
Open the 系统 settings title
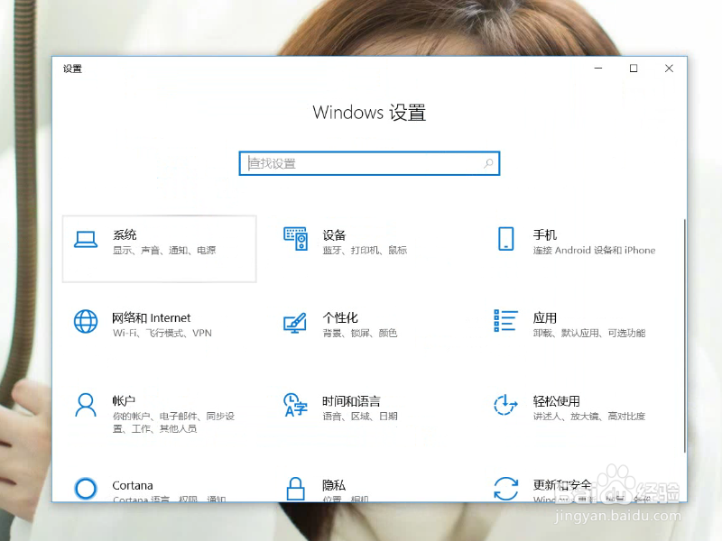pos(125,235)
